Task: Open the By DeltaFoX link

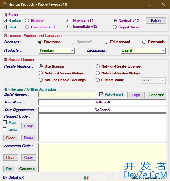Action: [x=13, y=177]
